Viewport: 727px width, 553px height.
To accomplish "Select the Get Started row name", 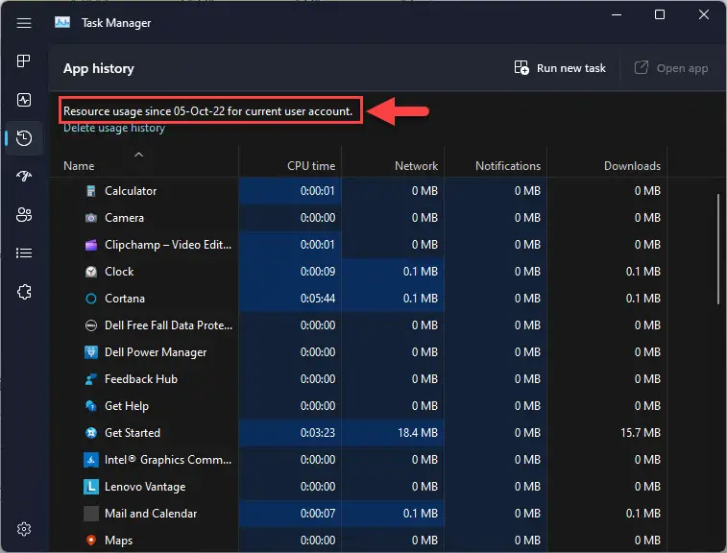I will [133, 433].
